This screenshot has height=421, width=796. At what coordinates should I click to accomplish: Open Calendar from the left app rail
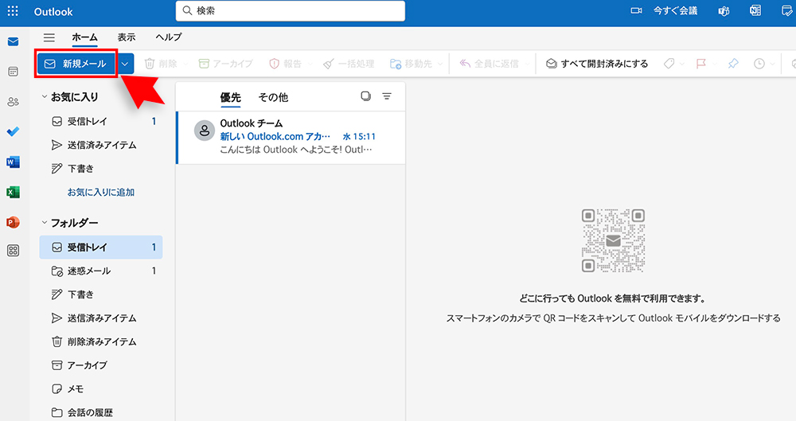point(14,72)
